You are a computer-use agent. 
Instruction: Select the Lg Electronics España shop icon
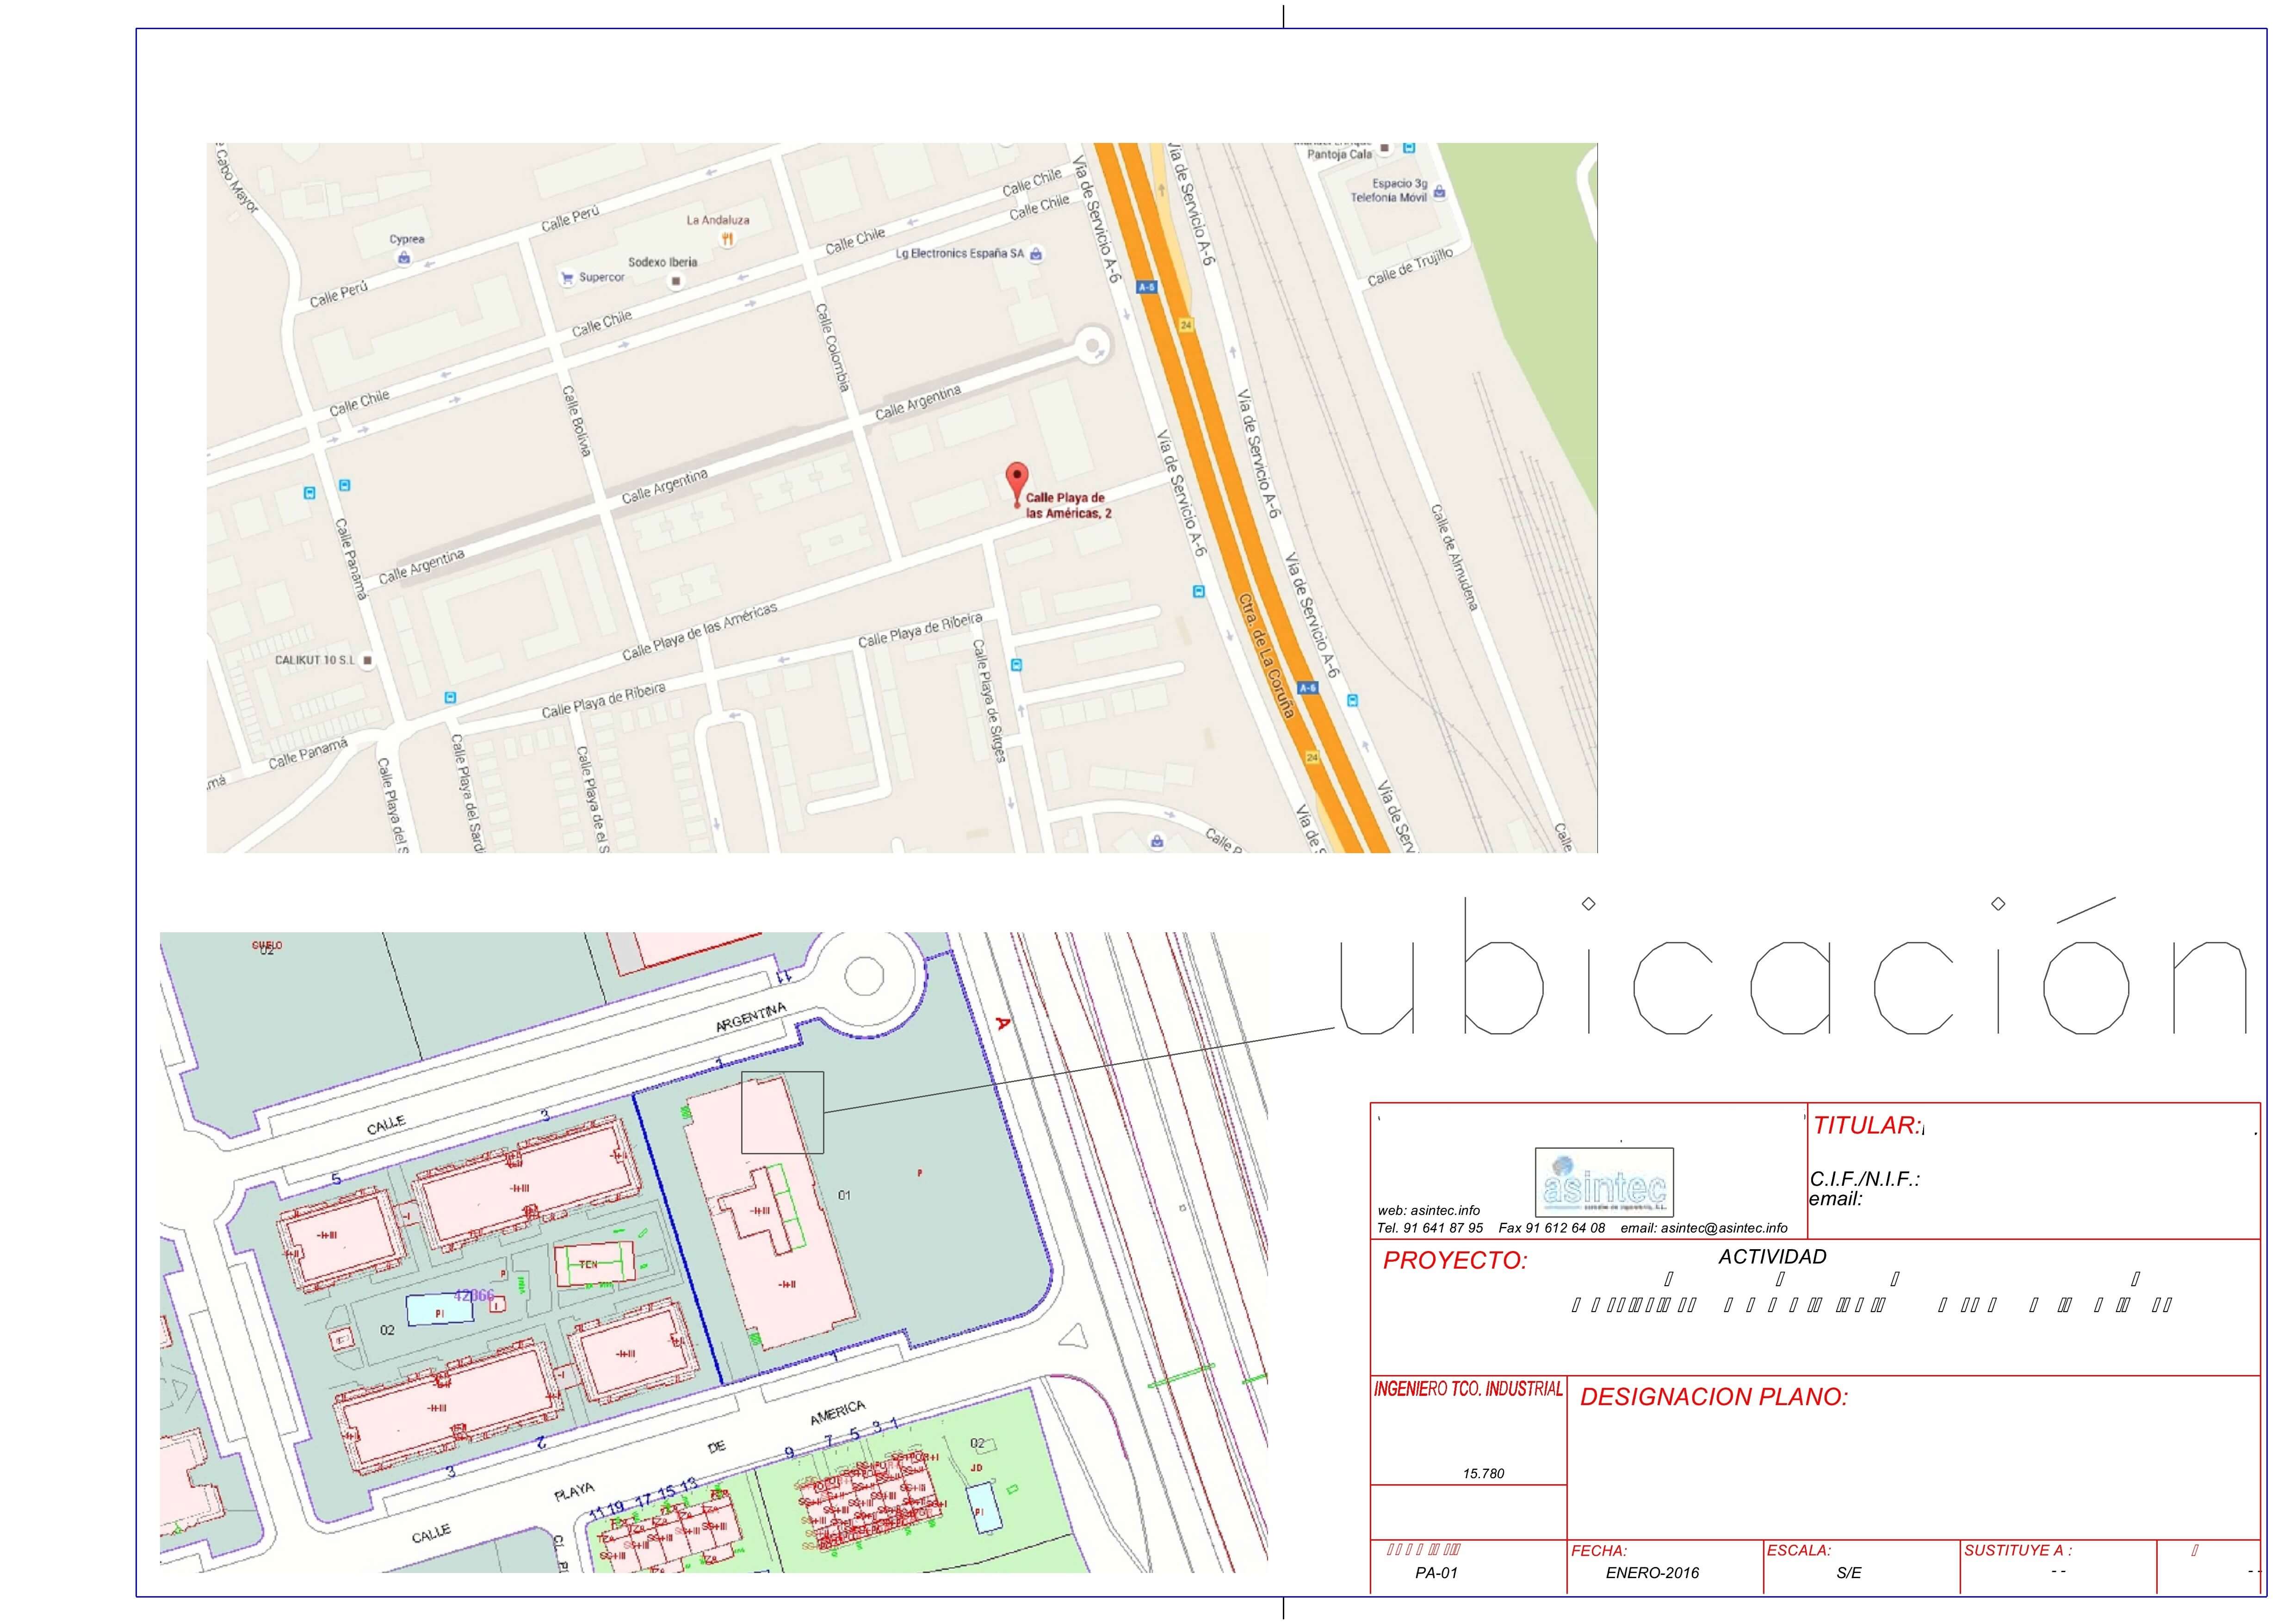[1036, 254]
